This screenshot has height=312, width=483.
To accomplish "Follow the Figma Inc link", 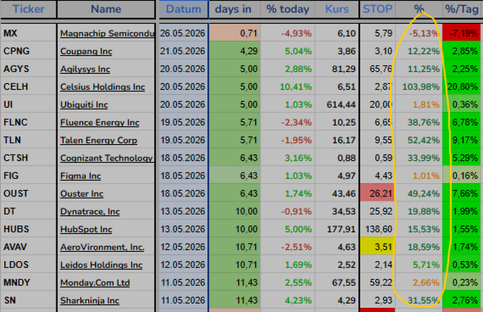I will coord(81,176).
